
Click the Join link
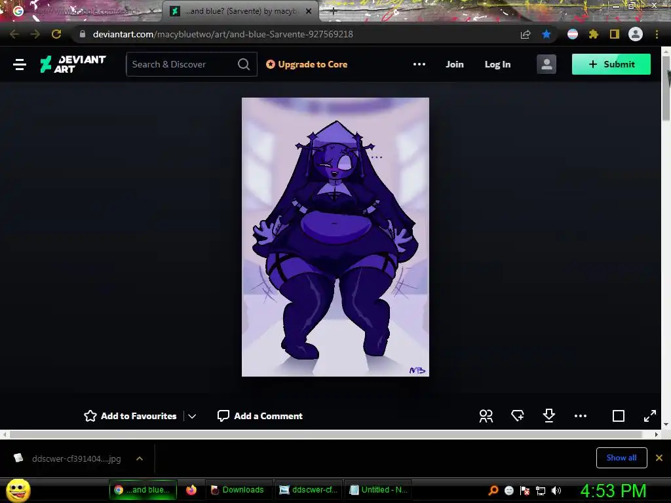tap(455, 64)
